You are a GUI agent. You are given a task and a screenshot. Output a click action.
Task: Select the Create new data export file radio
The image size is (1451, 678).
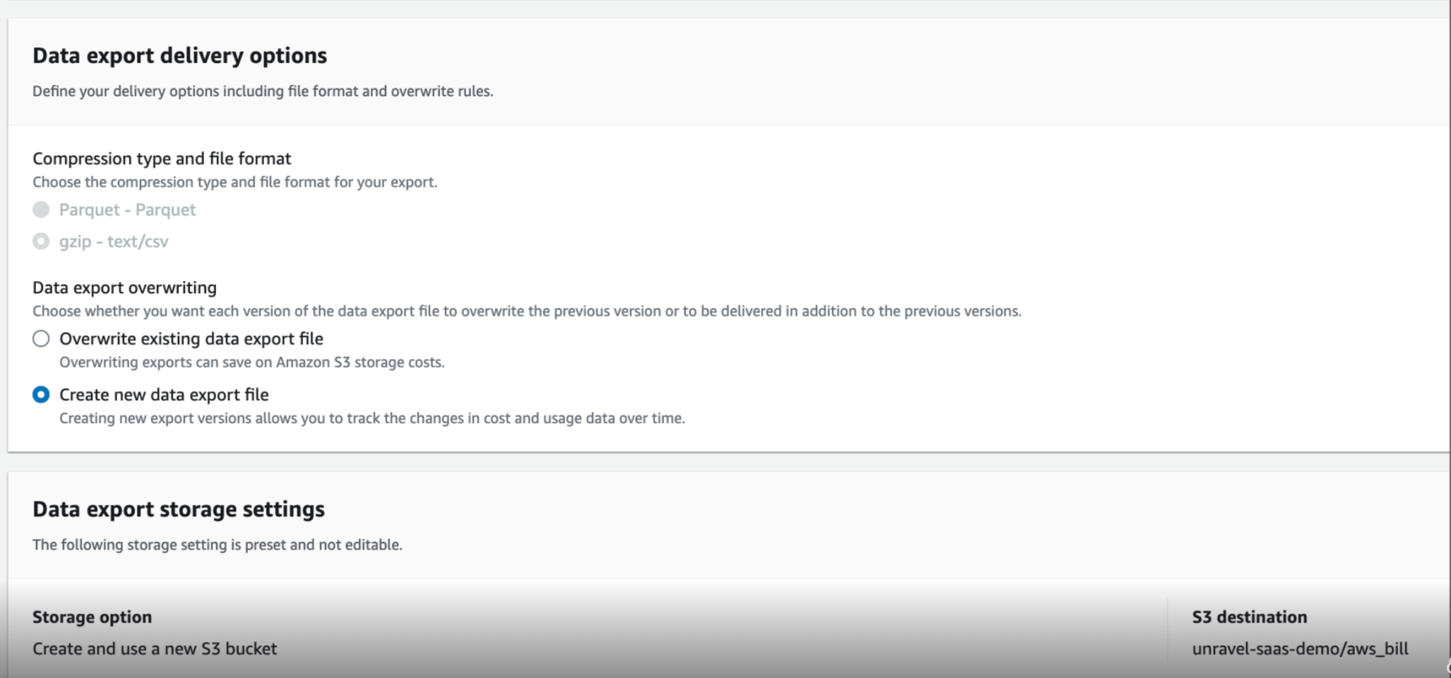pos(41,395)
